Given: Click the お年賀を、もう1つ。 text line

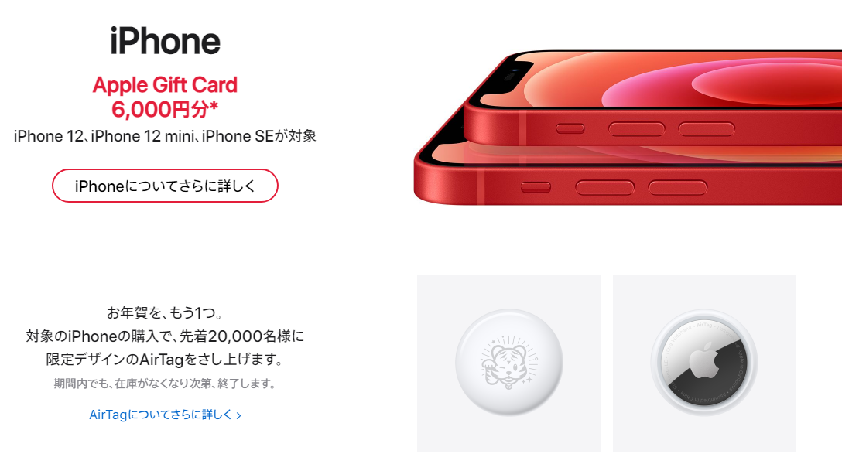Looking at the screenshot, I should [x=165, y=312].
